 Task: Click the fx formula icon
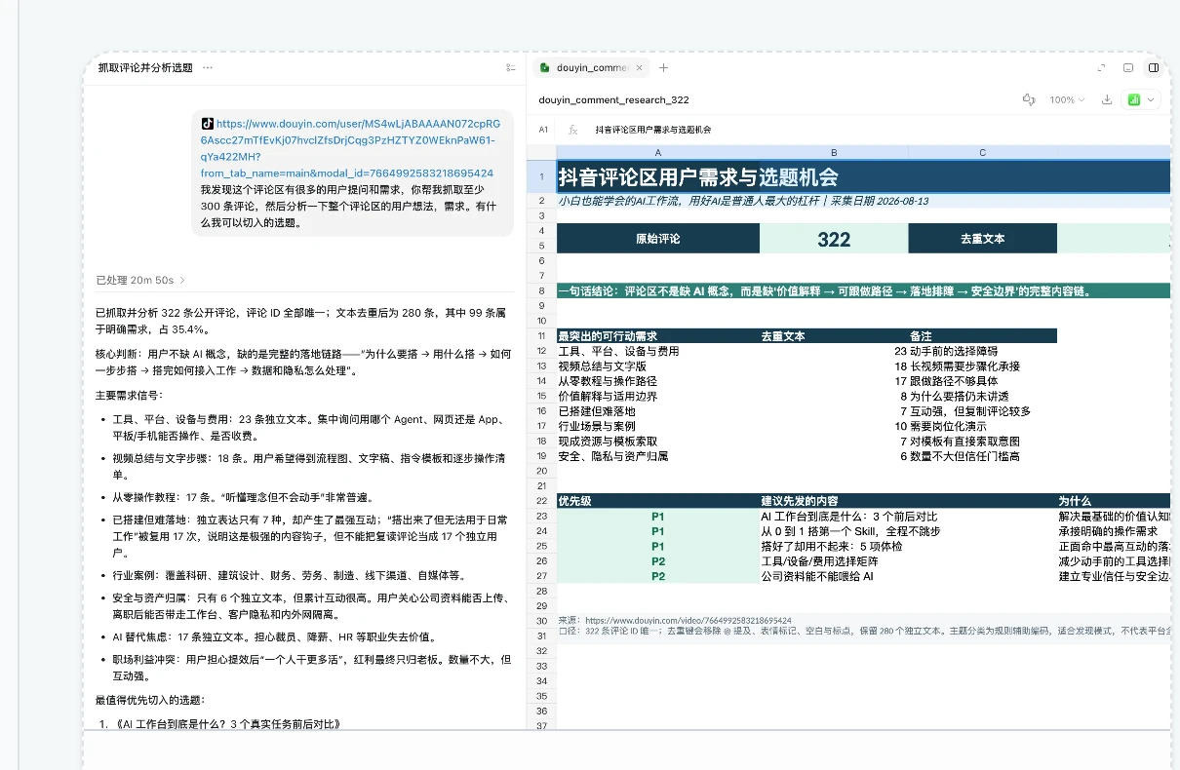click(x=573, y=130)
